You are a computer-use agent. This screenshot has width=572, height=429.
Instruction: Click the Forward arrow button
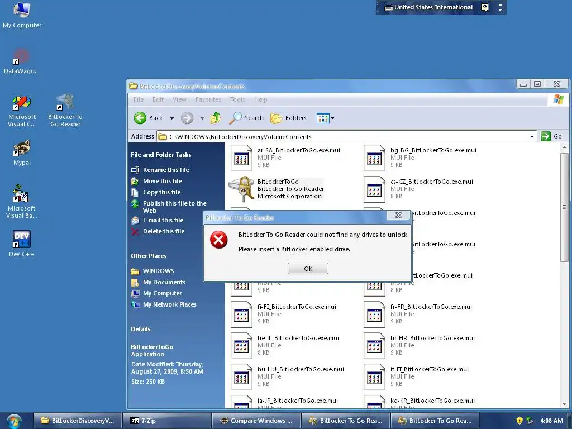[x=187, y=118]
